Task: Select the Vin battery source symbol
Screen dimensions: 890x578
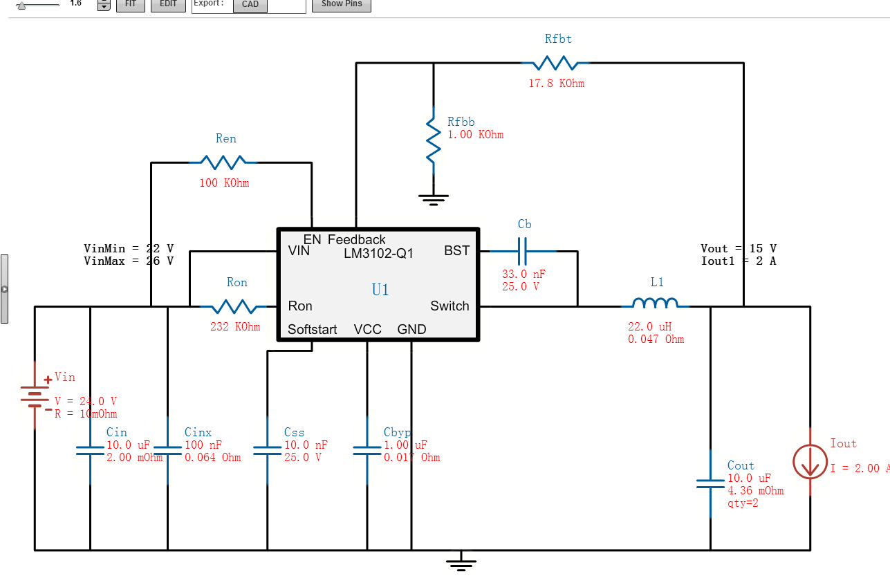Action: 35,396
